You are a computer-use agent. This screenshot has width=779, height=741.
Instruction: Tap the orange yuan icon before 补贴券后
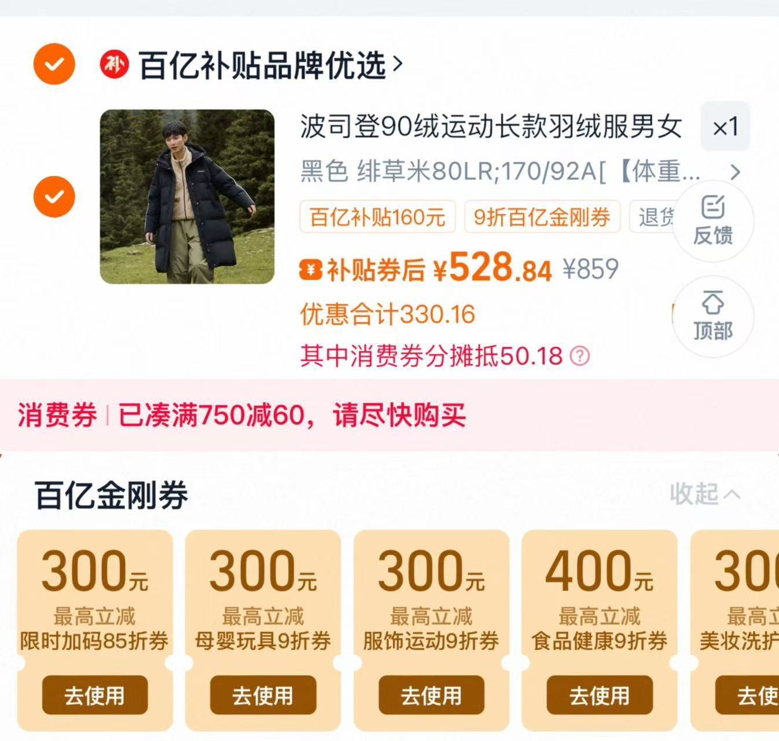(x=311, y=270)
